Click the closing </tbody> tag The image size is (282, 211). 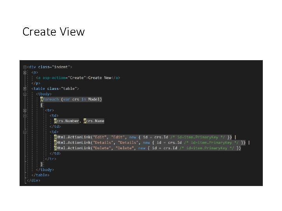pos(45,170)
